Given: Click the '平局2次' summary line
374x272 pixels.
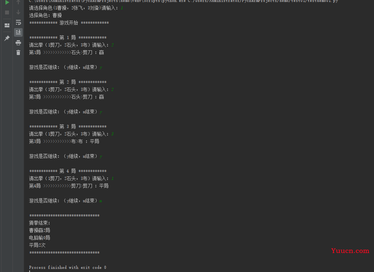Looking at the screenshot, I should pyautogui.click(x=37, y=245).
